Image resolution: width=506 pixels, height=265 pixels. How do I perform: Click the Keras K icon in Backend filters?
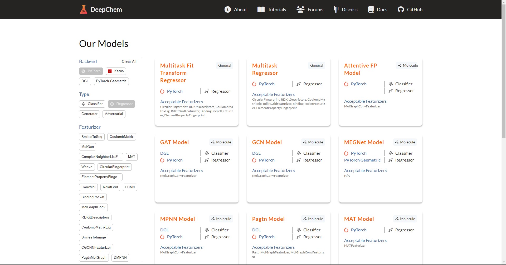click(110, 71)
